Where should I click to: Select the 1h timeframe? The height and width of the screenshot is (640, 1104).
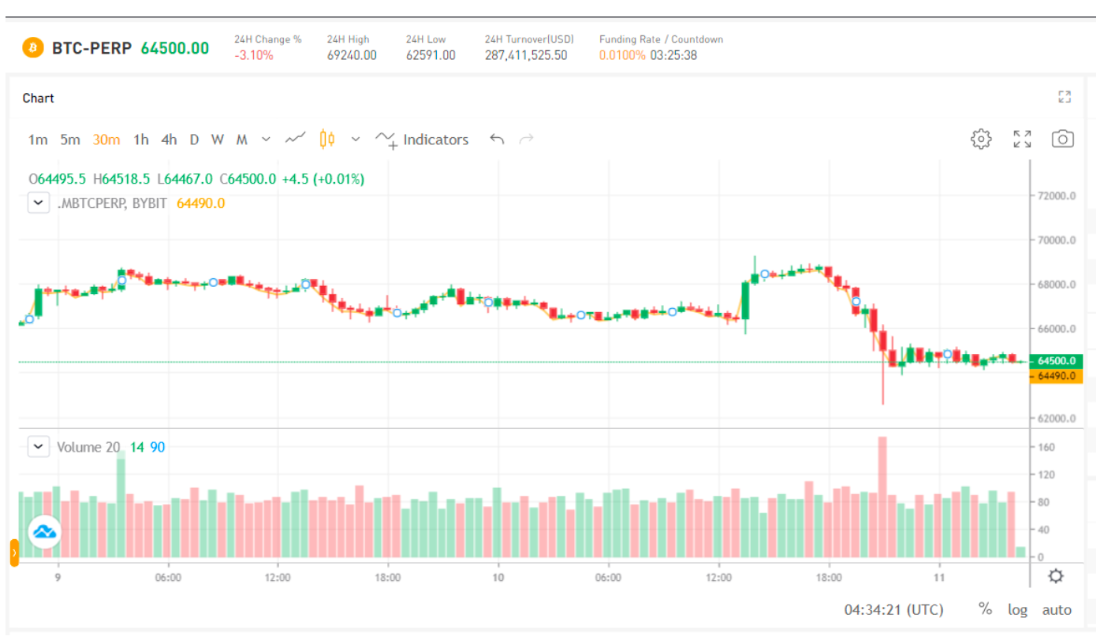[141, 140]
